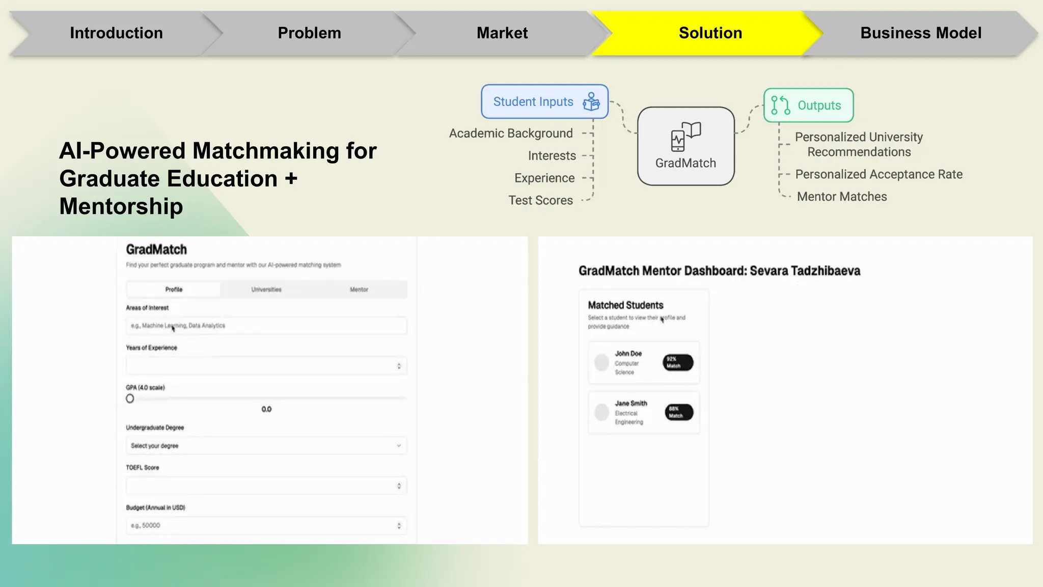Adjust Years of Experience stepper arrows

399,366
